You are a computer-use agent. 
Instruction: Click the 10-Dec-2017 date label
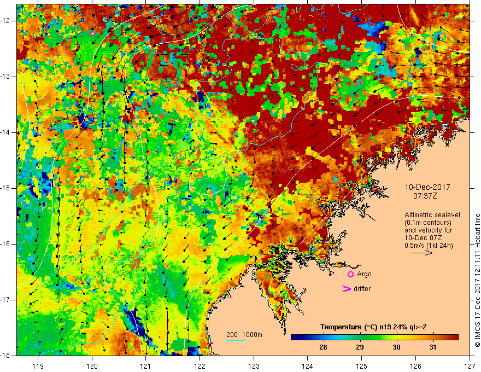[427, 187]
